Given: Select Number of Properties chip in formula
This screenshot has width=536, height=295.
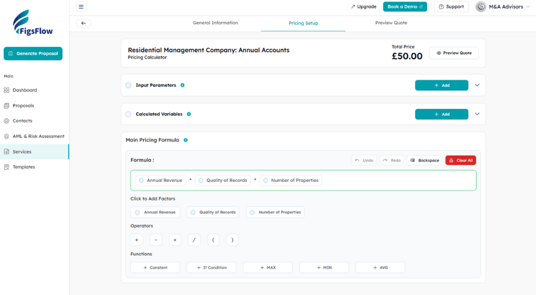Looking at the screenshot, I should pos(291,180).
